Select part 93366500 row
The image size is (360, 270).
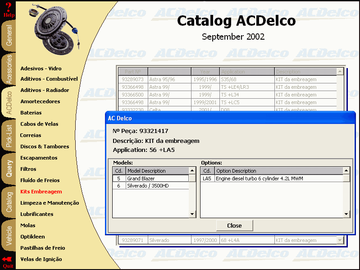coord(228,95)
